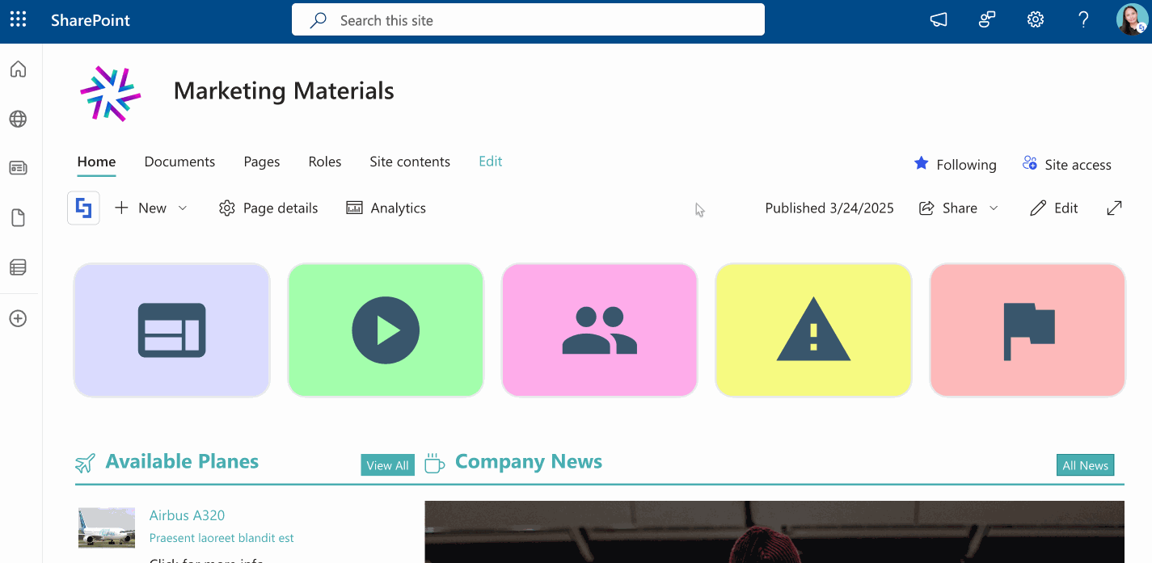This screenshot has height=563, width=1152.
Task: Open Page details
Action: pos(268,208)
